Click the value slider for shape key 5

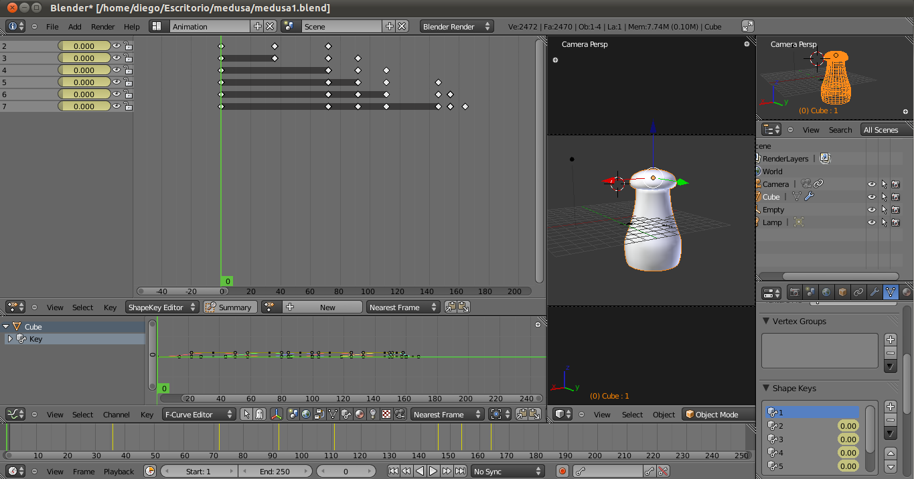(x=848, y=466)
